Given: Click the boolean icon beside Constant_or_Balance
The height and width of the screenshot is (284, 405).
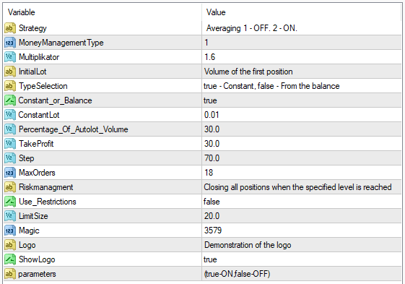Looking at the screenshot, I should [x=10, y=100].
